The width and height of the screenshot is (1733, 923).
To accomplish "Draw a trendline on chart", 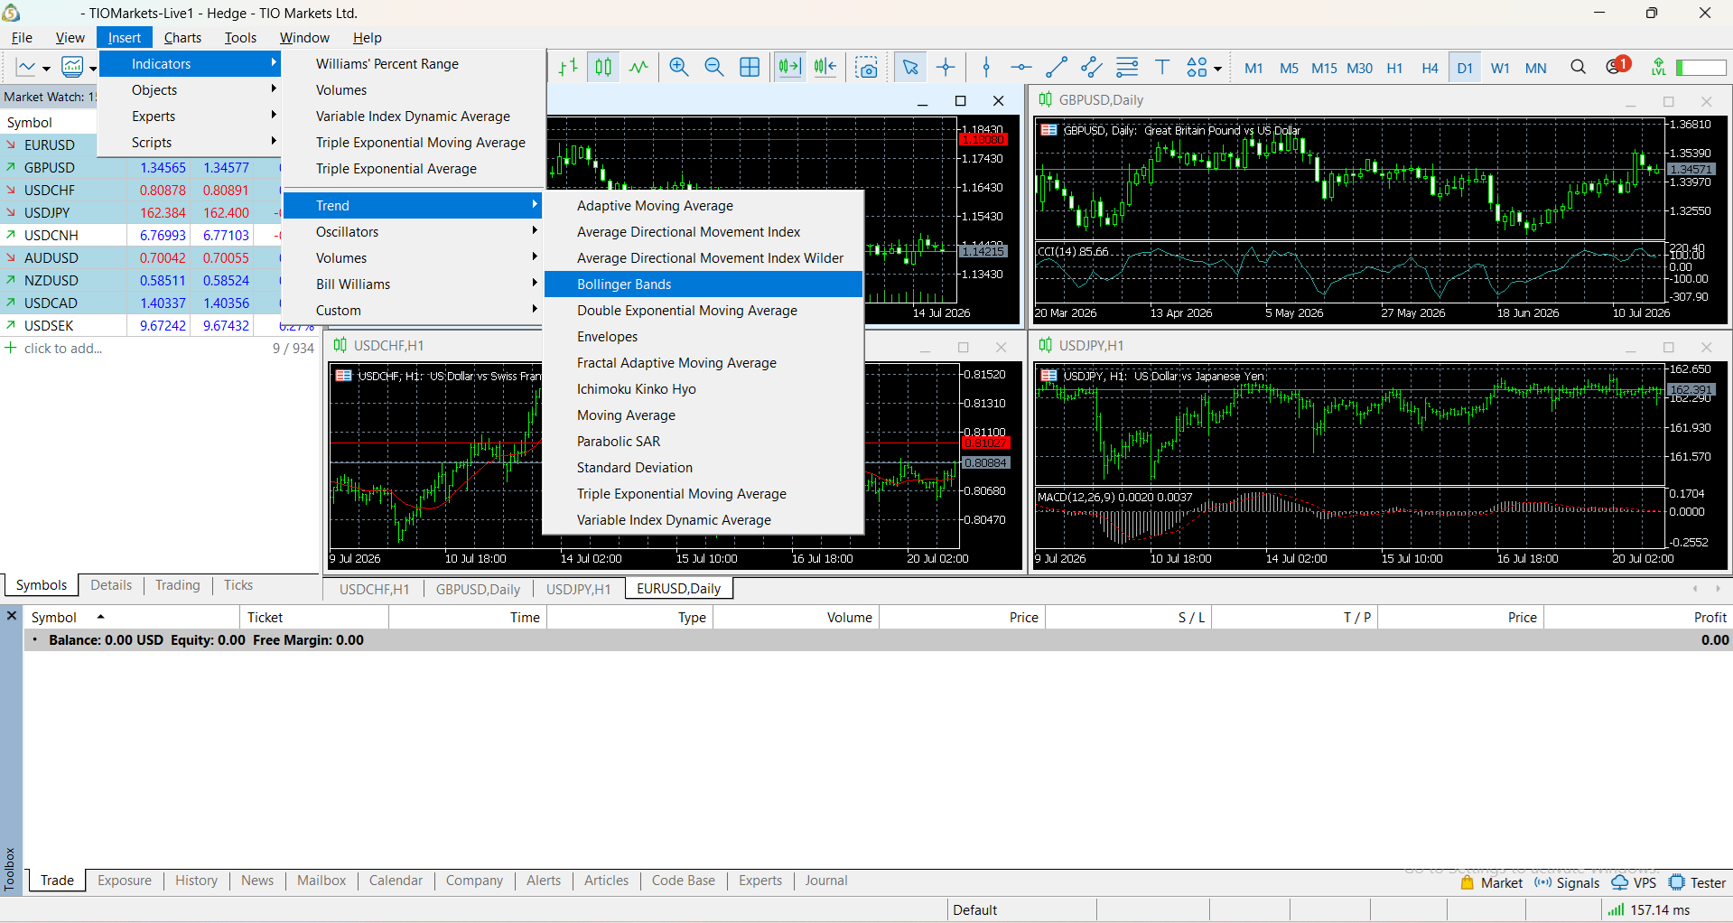I will click(1057, 67).
